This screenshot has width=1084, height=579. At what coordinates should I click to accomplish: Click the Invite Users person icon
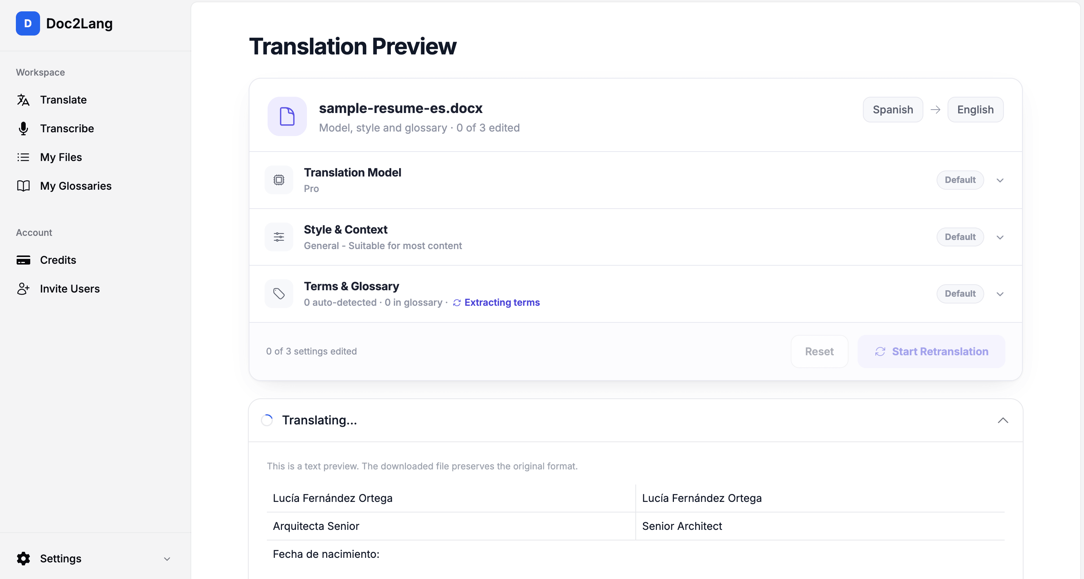coord(23,289)
